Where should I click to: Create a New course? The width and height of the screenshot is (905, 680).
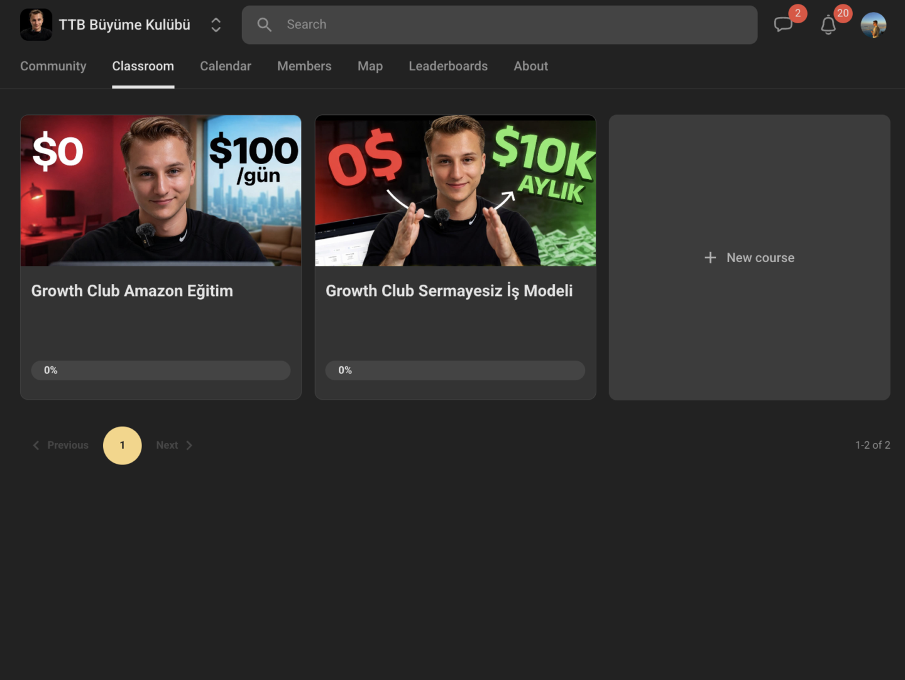point(750,258)
